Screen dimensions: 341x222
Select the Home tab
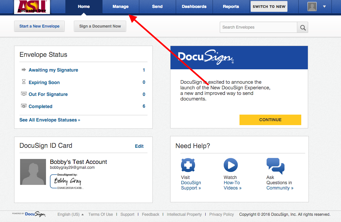(x=84, y=7)
